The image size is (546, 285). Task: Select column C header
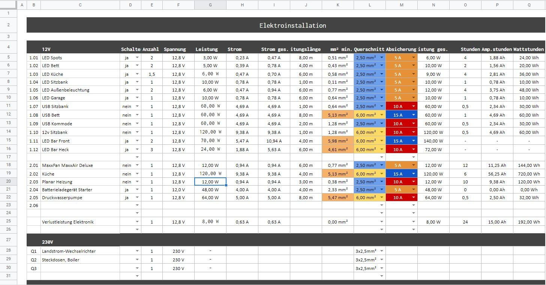click(80, 5)
